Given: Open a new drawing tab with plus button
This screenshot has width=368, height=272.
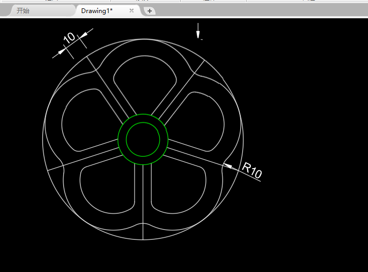Looking at the screenshot, I should (x=150, y=11).
